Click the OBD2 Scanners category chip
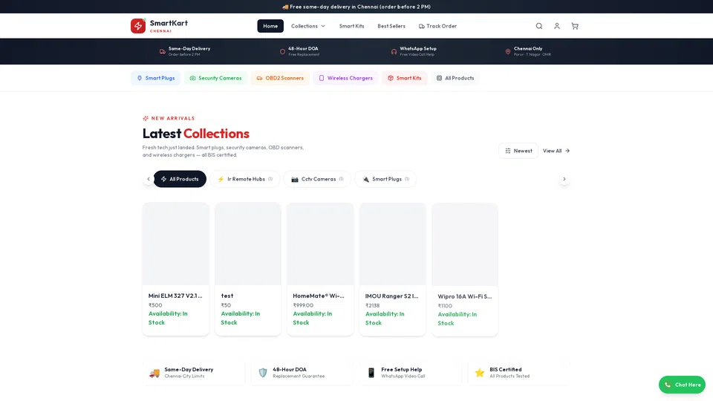The width and height of the screenshot is (713, 401). click(x=280, y=78)
